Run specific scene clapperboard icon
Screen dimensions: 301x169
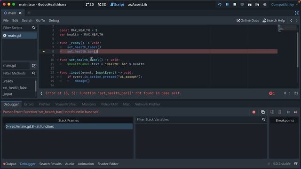click(257, 4)
